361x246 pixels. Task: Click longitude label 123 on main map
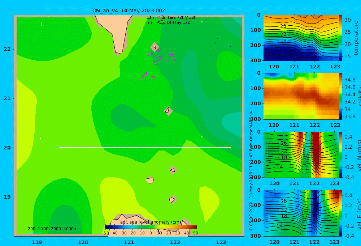[221, 242]
